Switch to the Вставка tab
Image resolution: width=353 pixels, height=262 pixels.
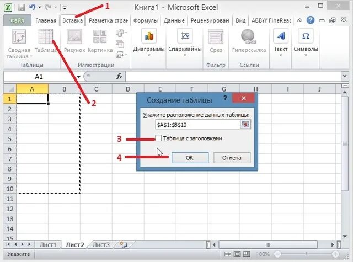pos(72,20)
